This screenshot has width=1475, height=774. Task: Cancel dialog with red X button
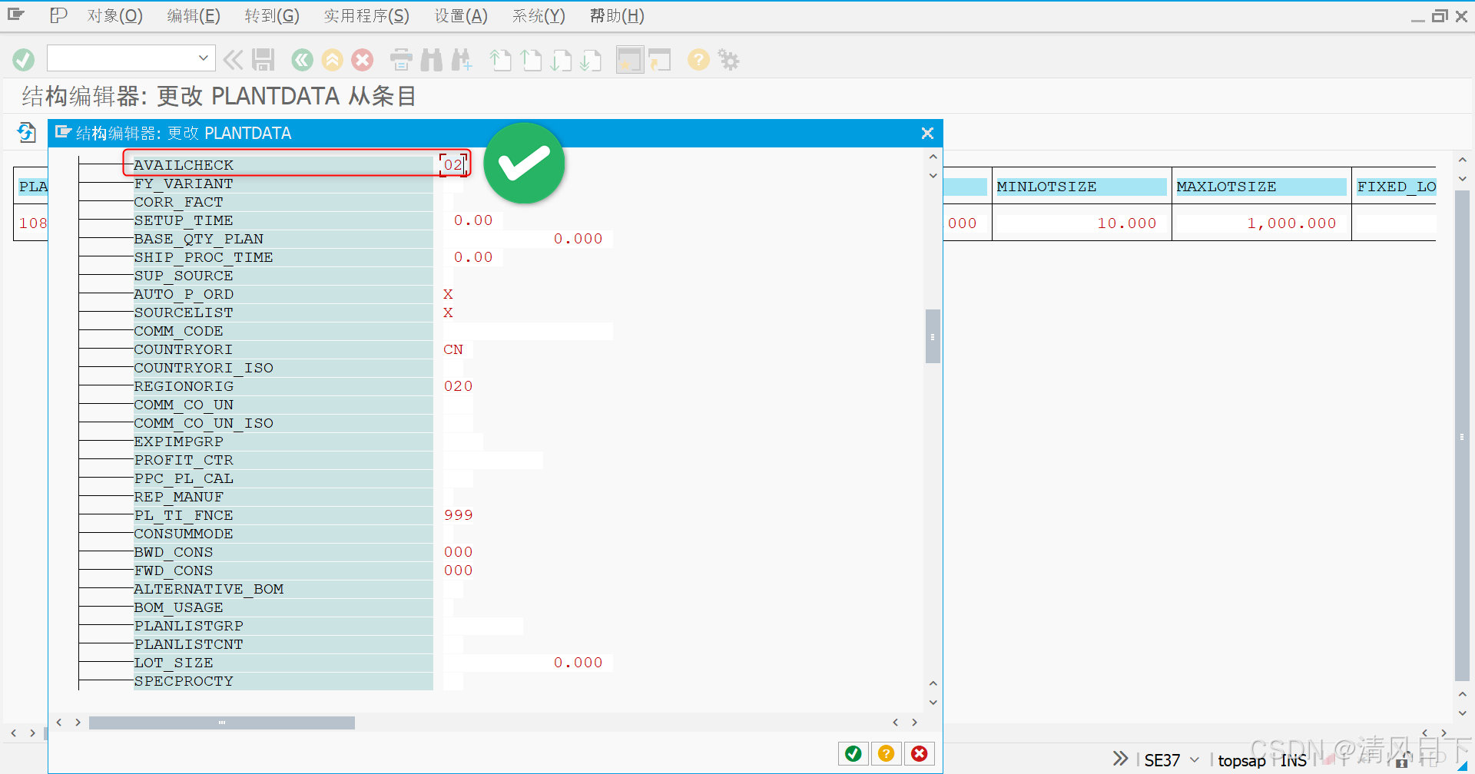coord(920,753)
